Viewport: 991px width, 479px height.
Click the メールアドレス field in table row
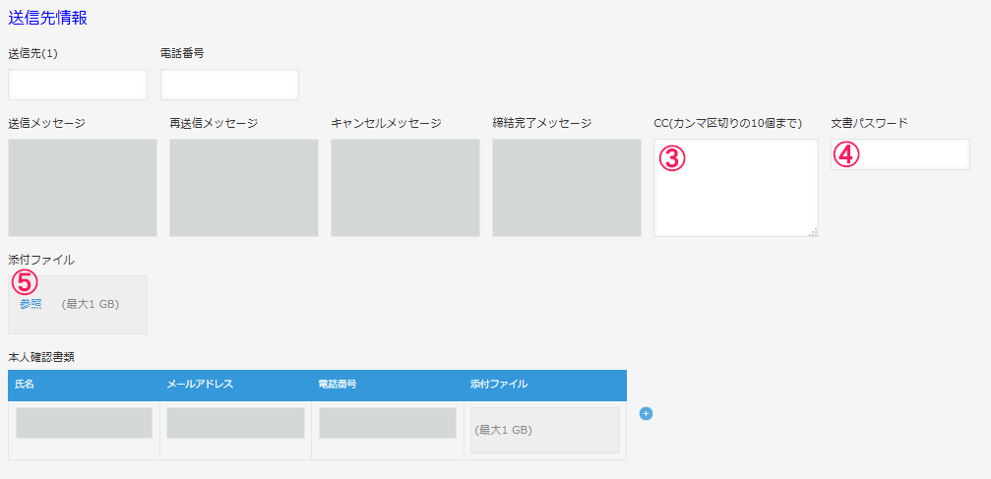point(236,423)
